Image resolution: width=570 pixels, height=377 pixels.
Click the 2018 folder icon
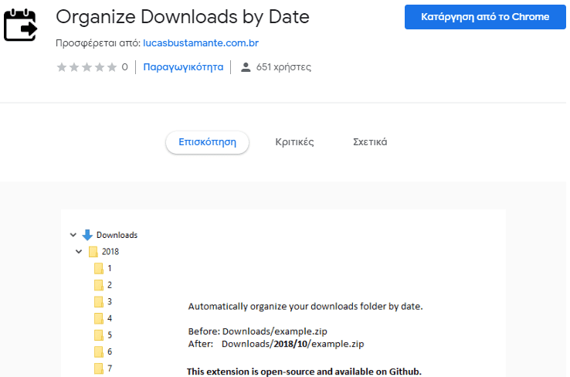pos(93,252)
